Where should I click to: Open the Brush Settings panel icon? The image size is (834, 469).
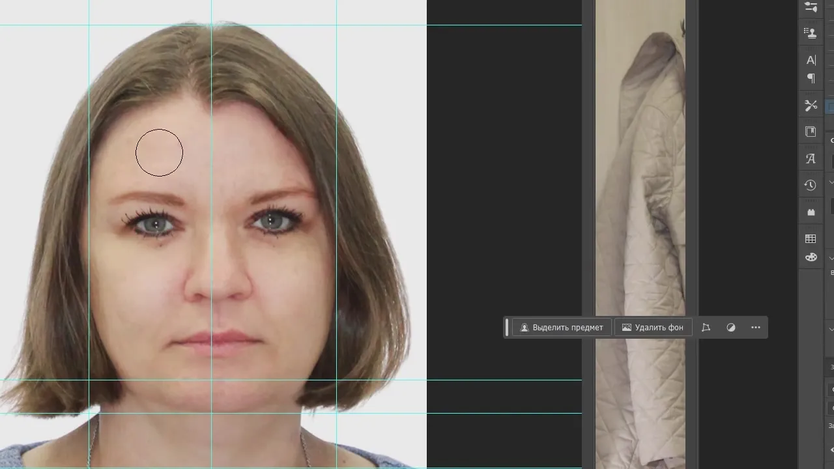pos(811,7)
